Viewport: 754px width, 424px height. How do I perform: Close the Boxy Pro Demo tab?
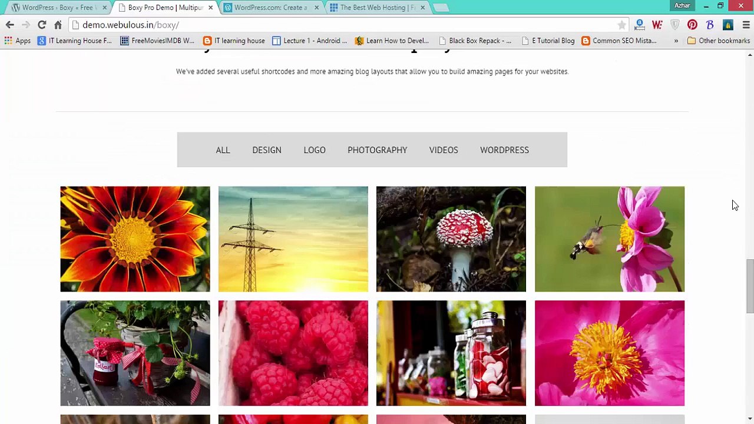[210, 8]
